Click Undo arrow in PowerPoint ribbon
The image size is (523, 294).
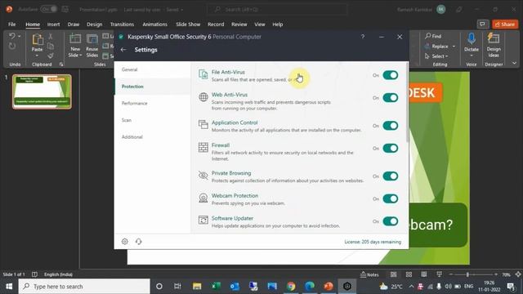12,36
